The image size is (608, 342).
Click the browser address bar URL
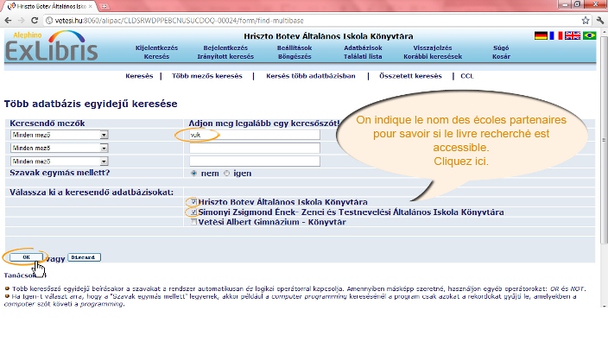click(179, 21)
